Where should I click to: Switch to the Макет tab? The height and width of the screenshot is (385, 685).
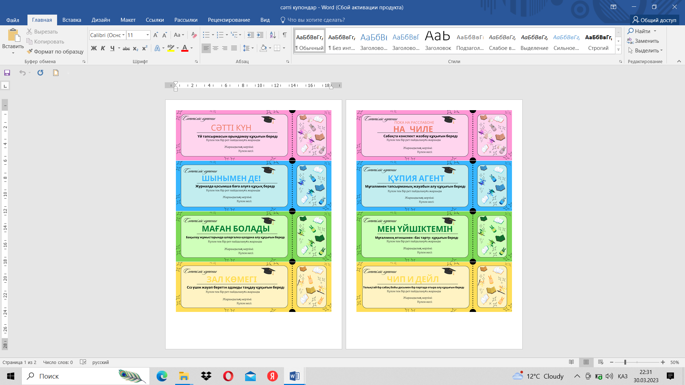coord(128,20)
